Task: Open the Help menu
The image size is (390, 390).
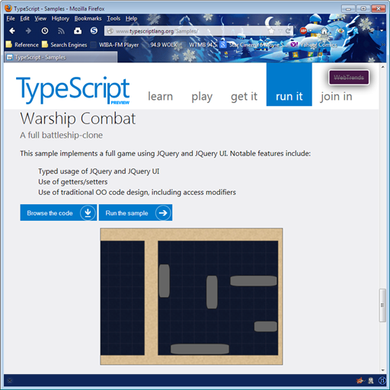Action: 131,18
